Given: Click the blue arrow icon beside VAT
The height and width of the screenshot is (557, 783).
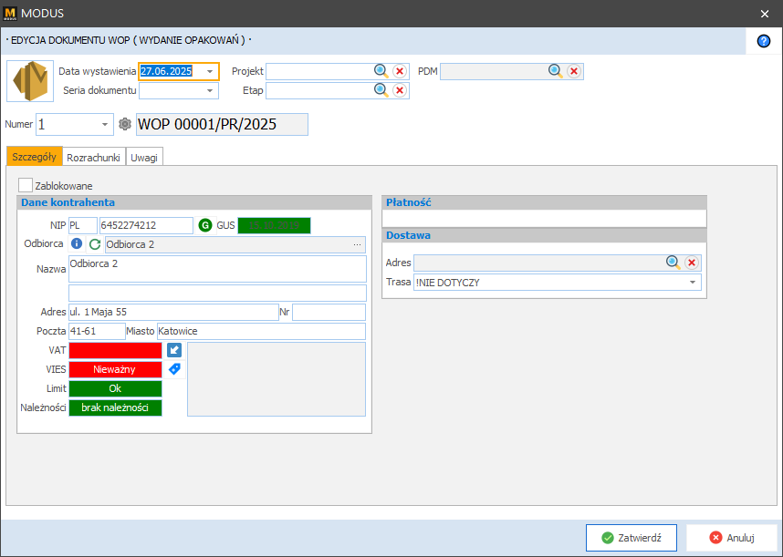Looking at the screenshot, I should (174, 350).
